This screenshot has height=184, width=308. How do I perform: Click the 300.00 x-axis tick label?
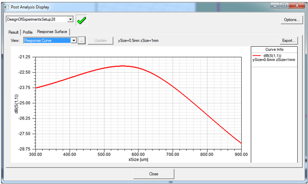[35, 154]
